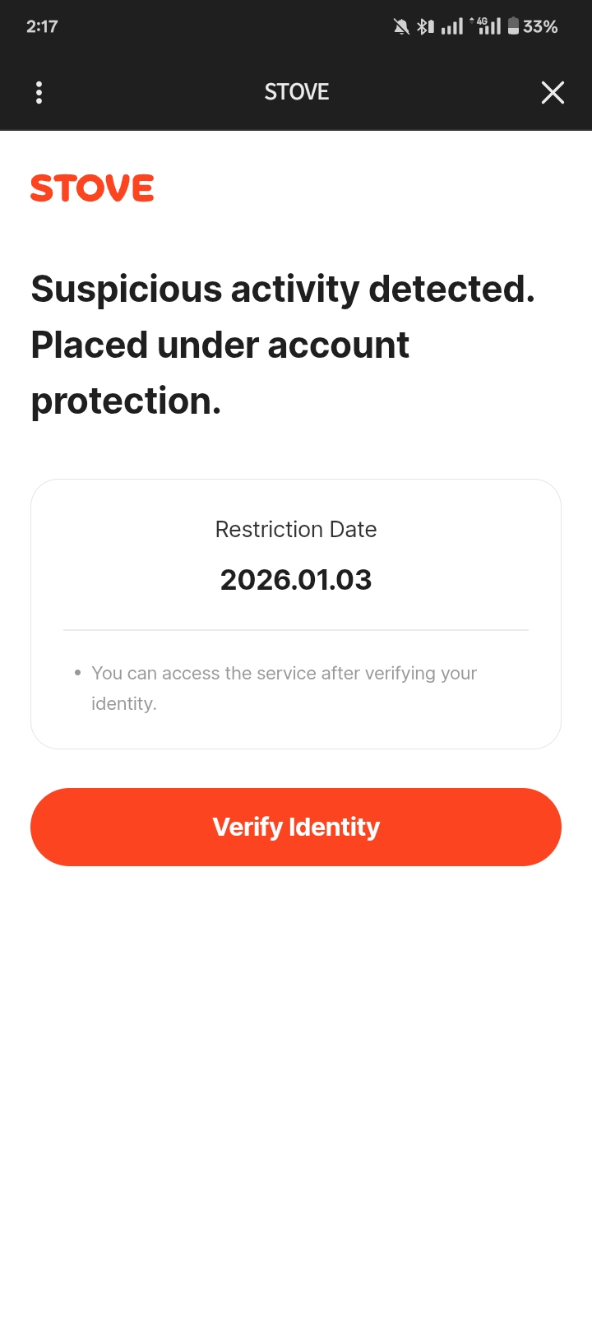Viewport: 592px width, 1326px height.
Task: Tap the Suspicious activity detected heading
Action: [x=283, y=290]
